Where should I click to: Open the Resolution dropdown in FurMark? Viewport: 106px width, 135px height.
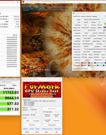(36, 110)
